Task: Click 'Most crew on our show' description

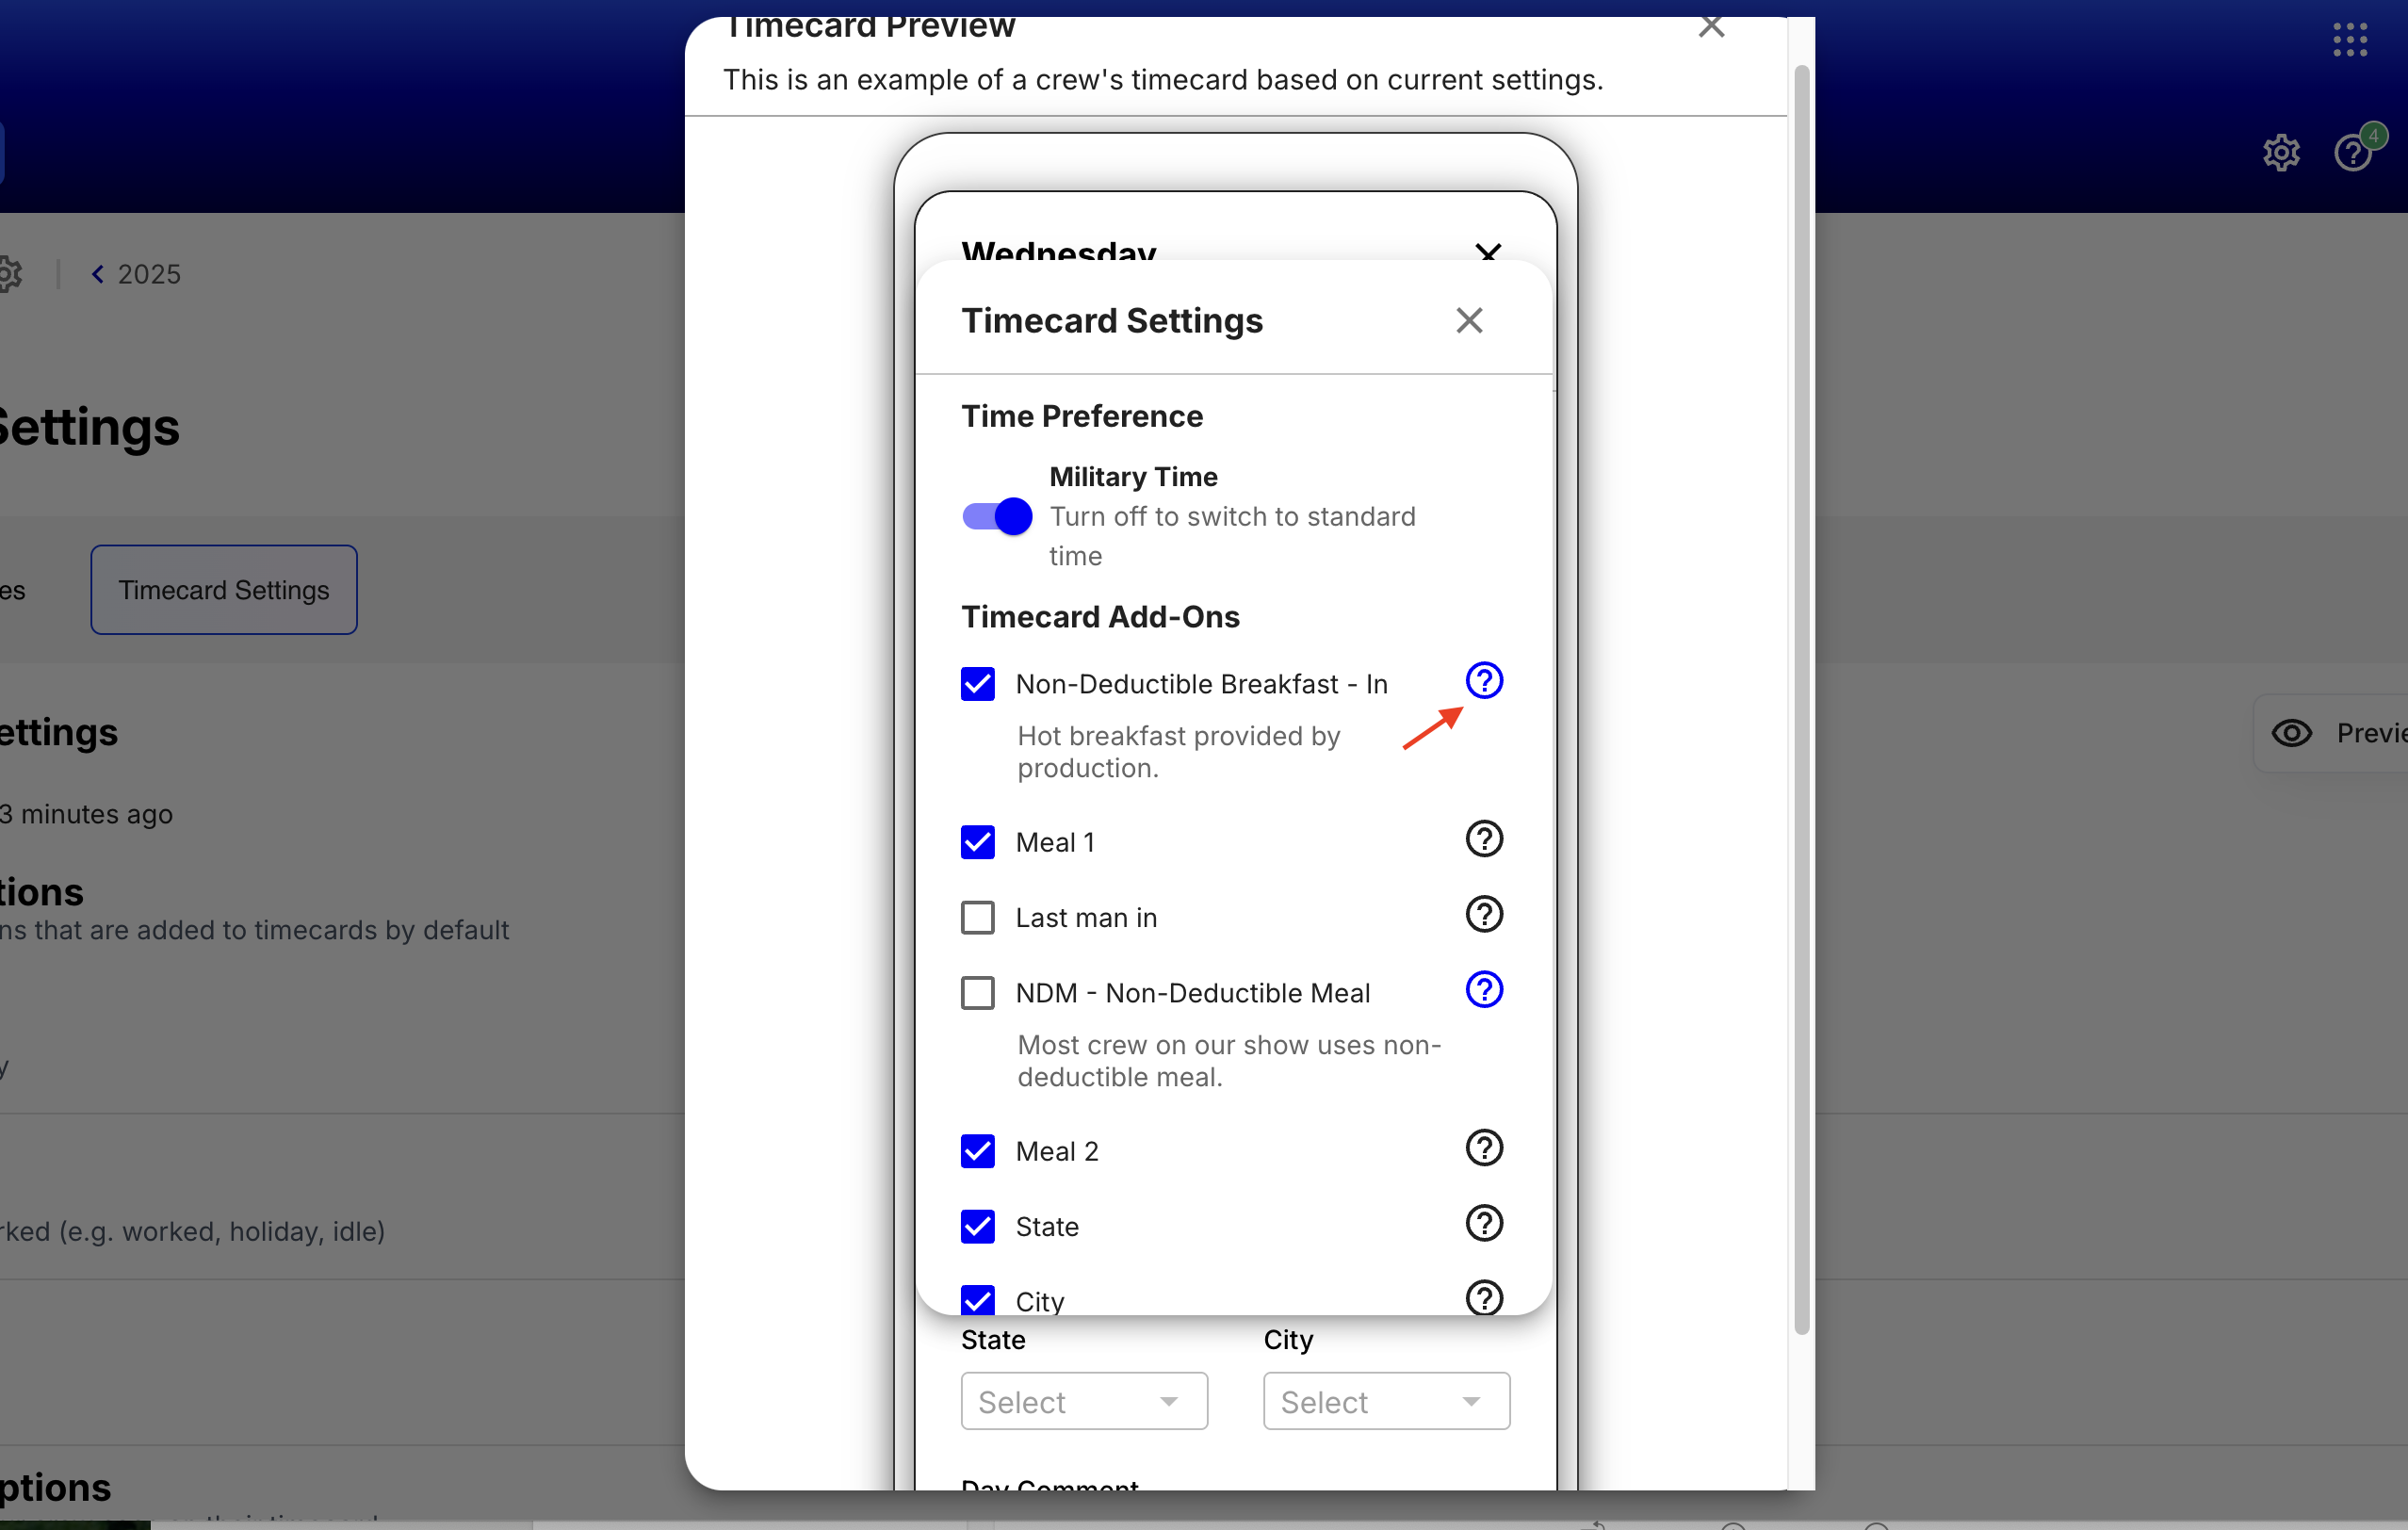Action: [1229, 1061]
